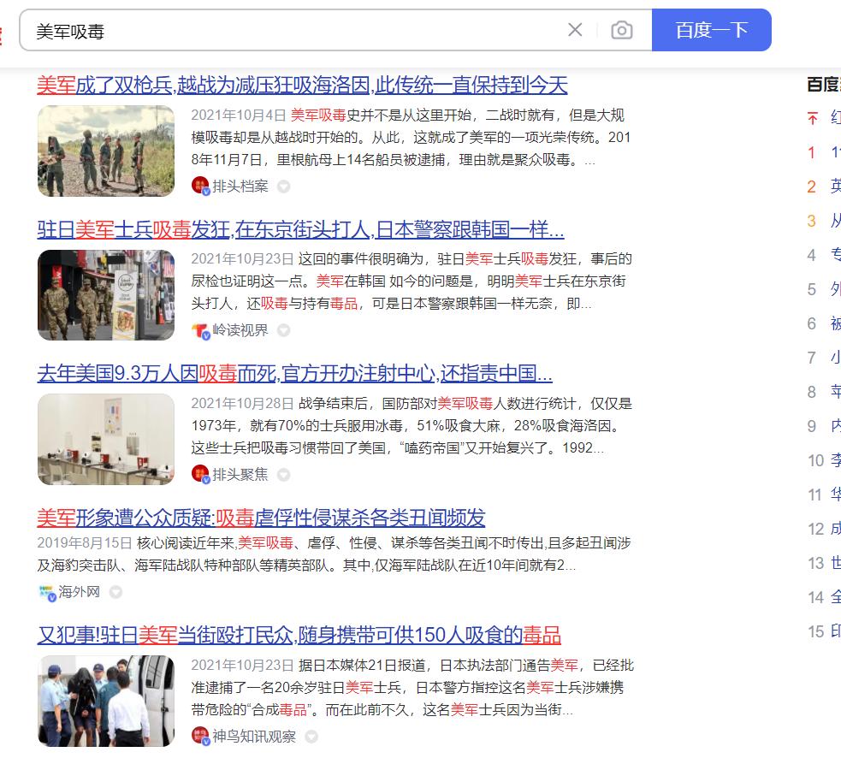Click the X icon to clear the search query

(574, 29)
